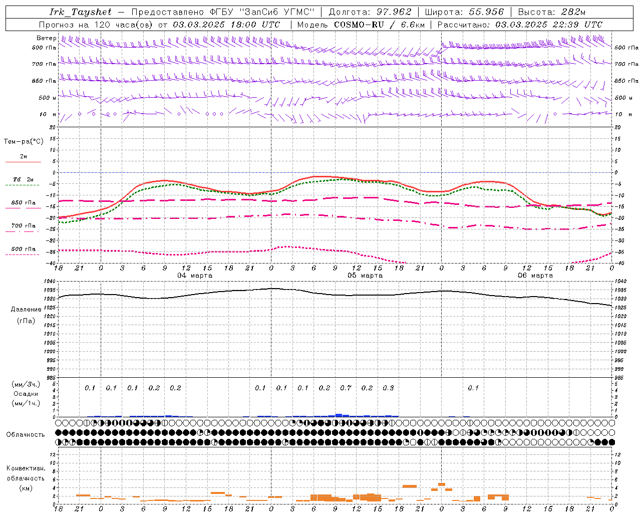Select the Высота: 282м value
Image resolution: width=641 pixels, height=513 pixels.
(x=551, y=12)
